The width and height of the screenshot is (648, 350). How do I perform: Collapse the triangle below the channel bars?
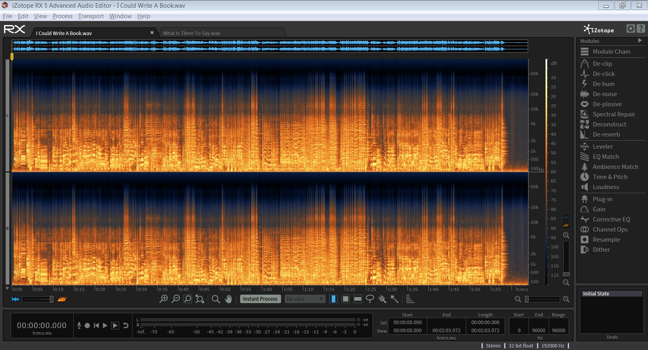tap(7, 289)
